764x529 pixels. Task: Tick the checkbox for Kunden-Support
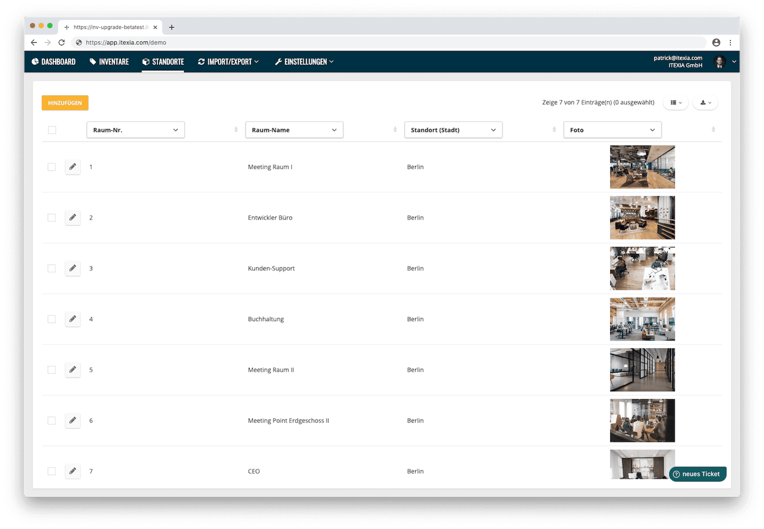tap(51, 269)
